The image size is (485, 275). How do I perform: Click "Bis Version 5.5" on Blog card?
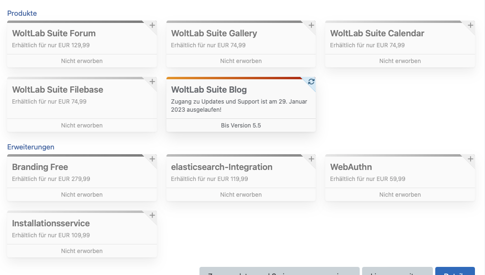click(x=241, y=126)
